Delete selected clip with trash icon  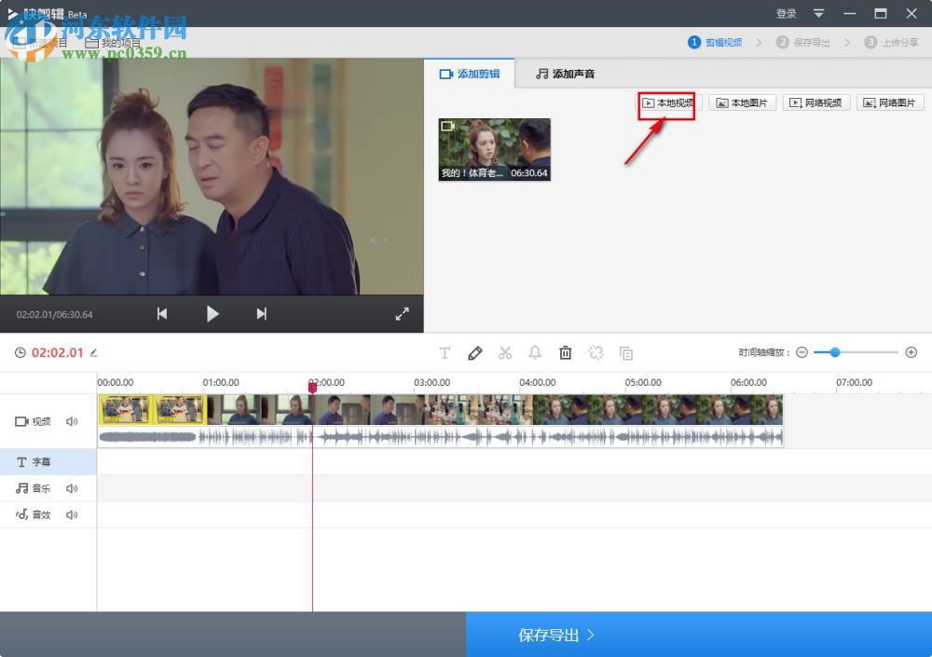565,353
